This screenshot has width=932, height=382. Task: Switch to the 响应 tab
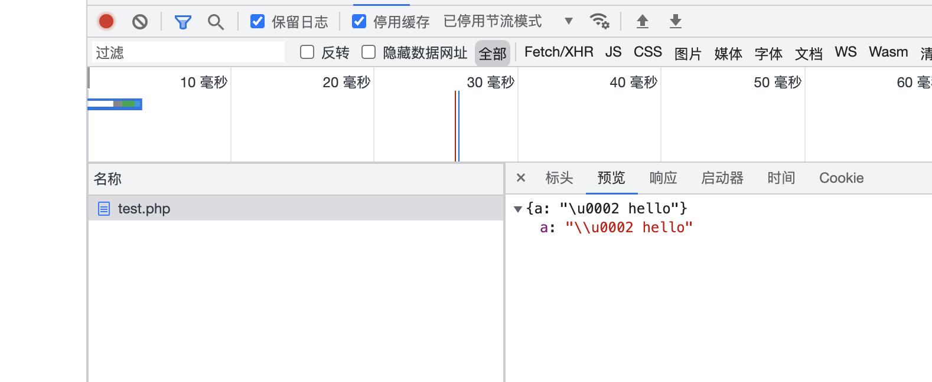(663, 178)
